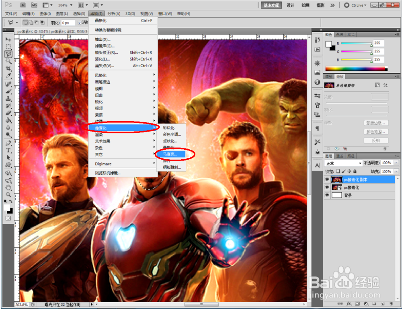Click the 蒙版边缘... button

tap(376, 123)
